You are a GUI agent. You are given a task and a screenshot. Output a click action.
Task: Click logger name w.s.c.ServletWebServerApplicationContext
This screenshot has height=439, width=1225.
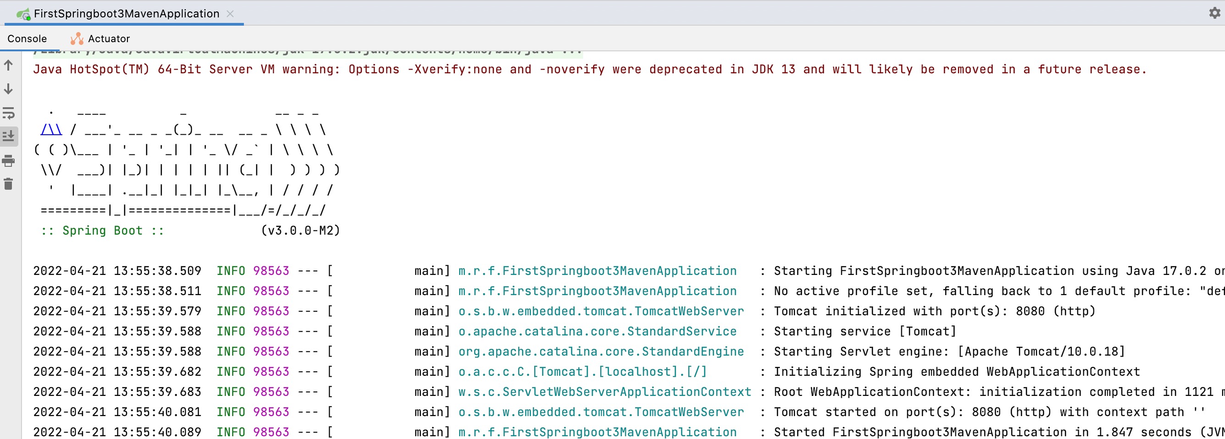pos(605,392)
